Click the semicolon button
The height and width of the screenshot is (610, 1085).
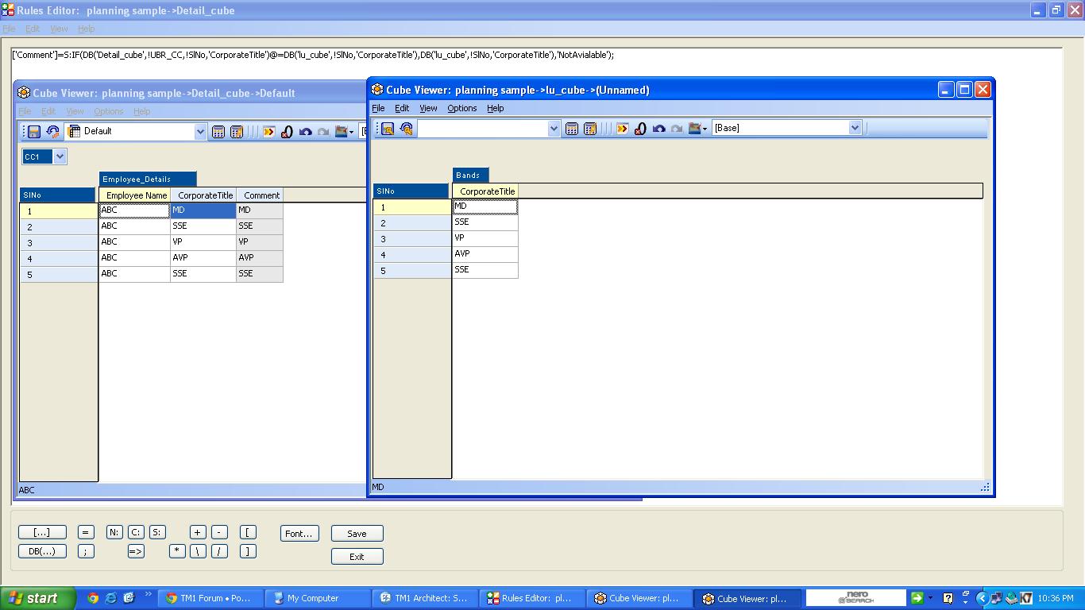86,550
